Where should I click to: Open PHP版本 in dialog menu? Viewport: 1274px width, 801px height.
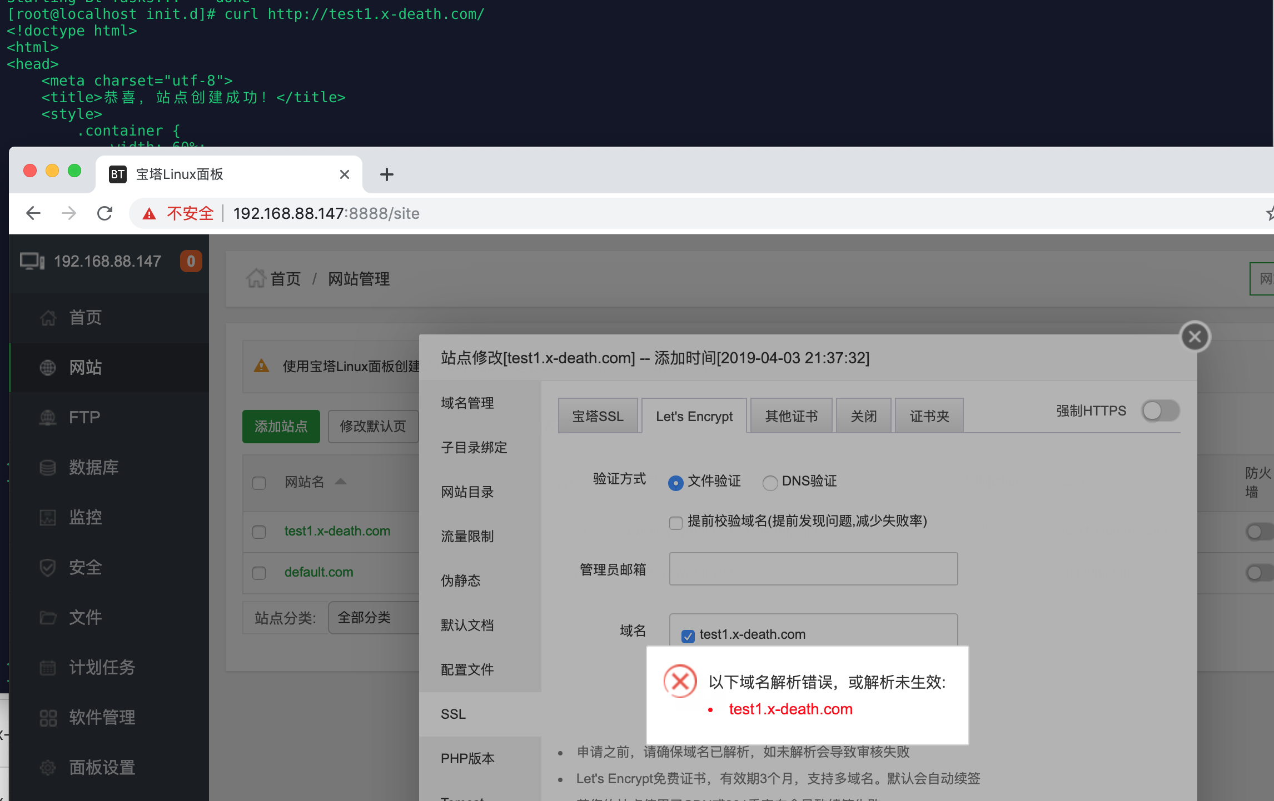point(480,758)
